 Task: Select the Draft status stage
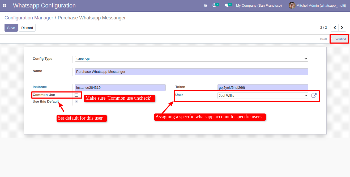[323, 39]
